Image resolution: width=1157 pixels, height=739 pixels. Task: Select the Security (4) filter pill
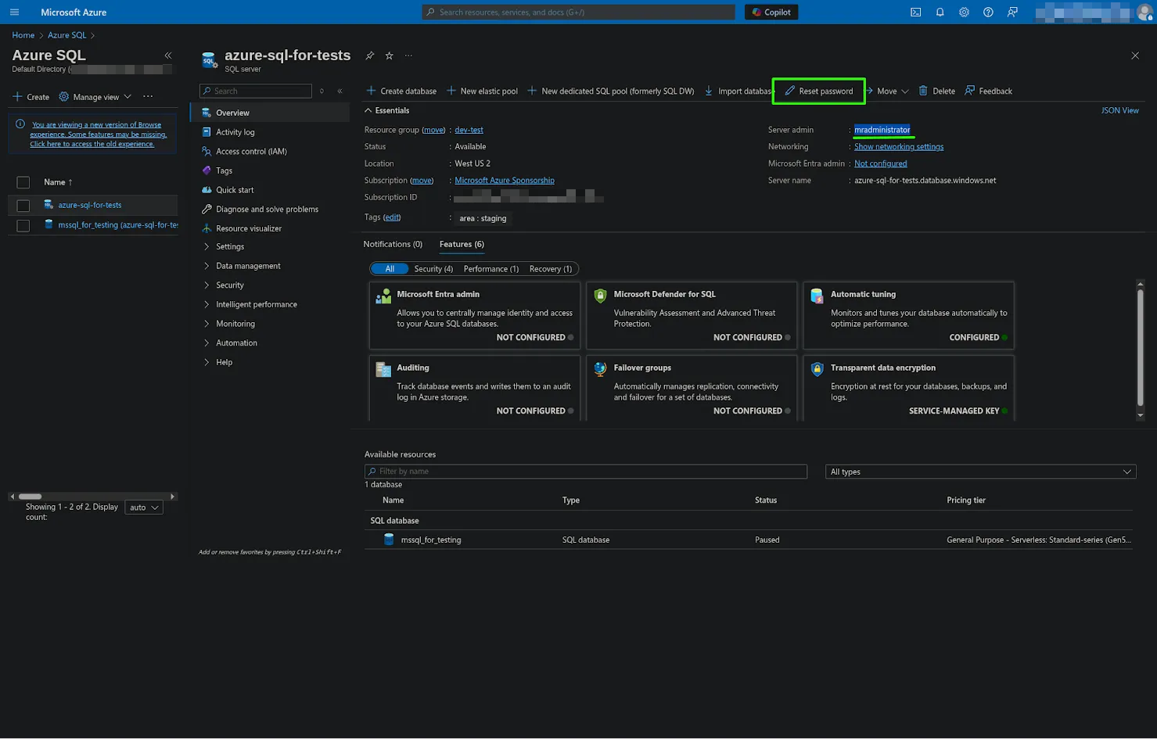pos(433,269)
